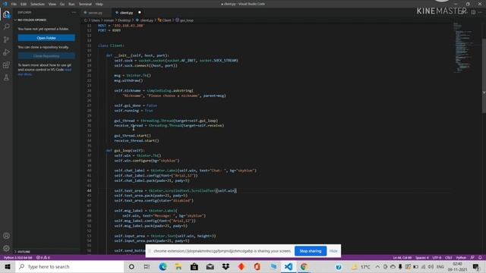Change line ending via CRLF status item
Image resolution: width=486 pixels, height=273 pixels.
(x=449, y=258)
